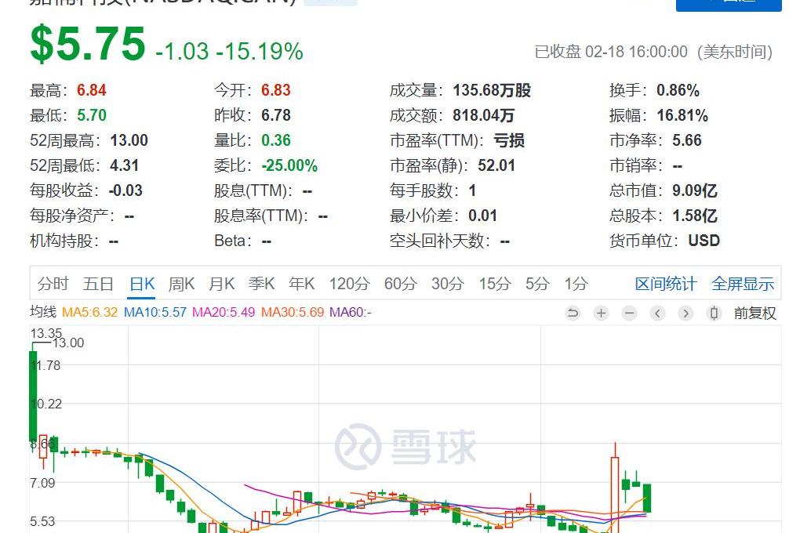Open 区间统计 range statistics
This screenshot has height=533, width=789.
pos(665,284)
